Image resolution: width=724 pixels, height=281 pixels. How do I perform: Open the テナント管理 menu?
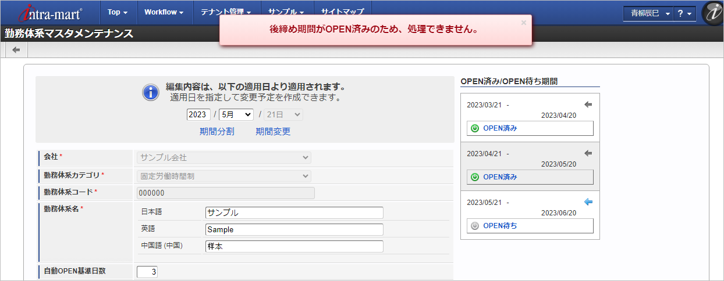[x=226, y=12]
